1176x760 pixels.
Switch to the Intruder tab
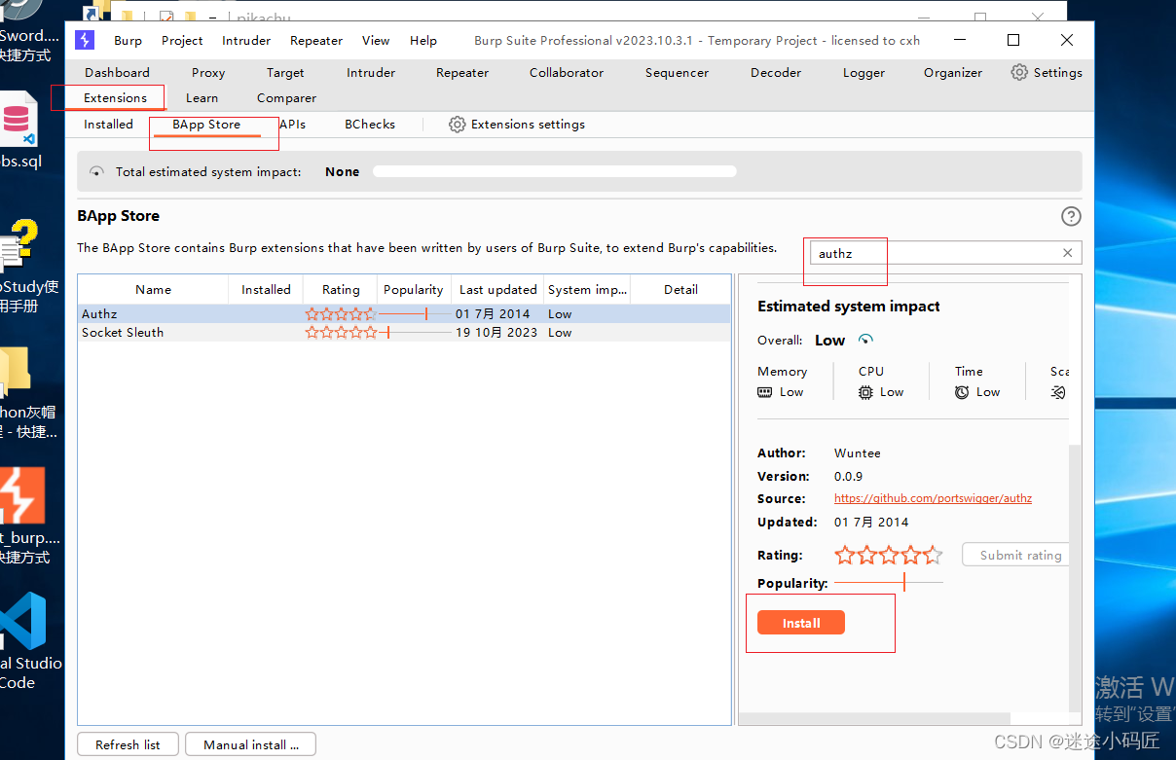371,72
